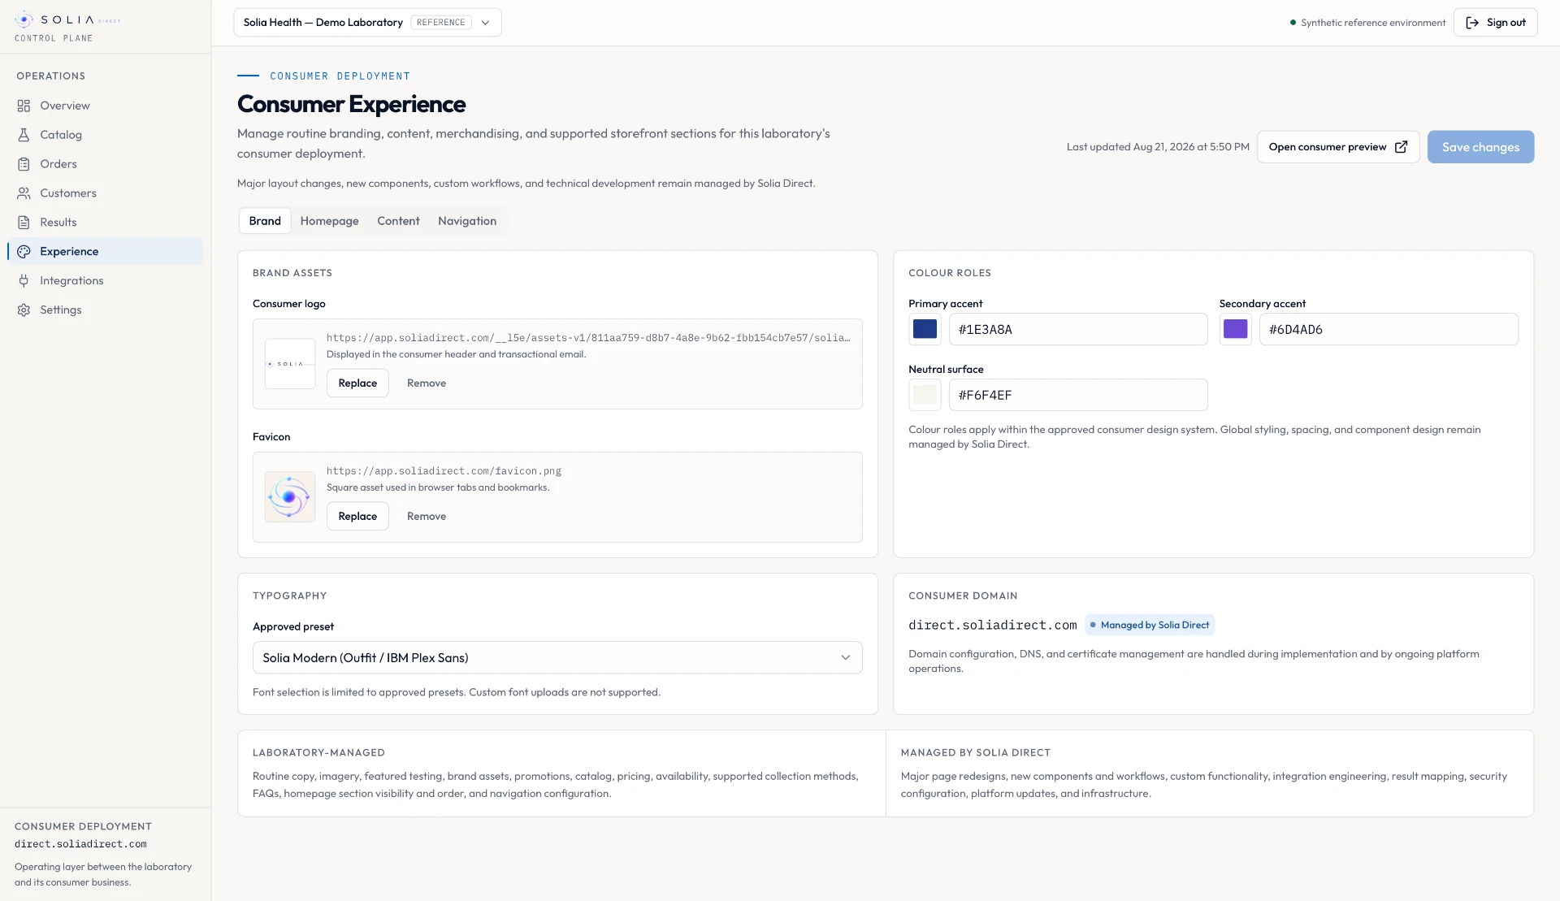Click the MANAGED BY SOLIA DIRECT heading
This screenshot has height=901, width=1560.
point(975,753)
